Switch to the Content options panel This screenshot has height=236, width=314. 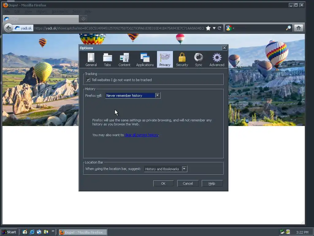point(124,60)
